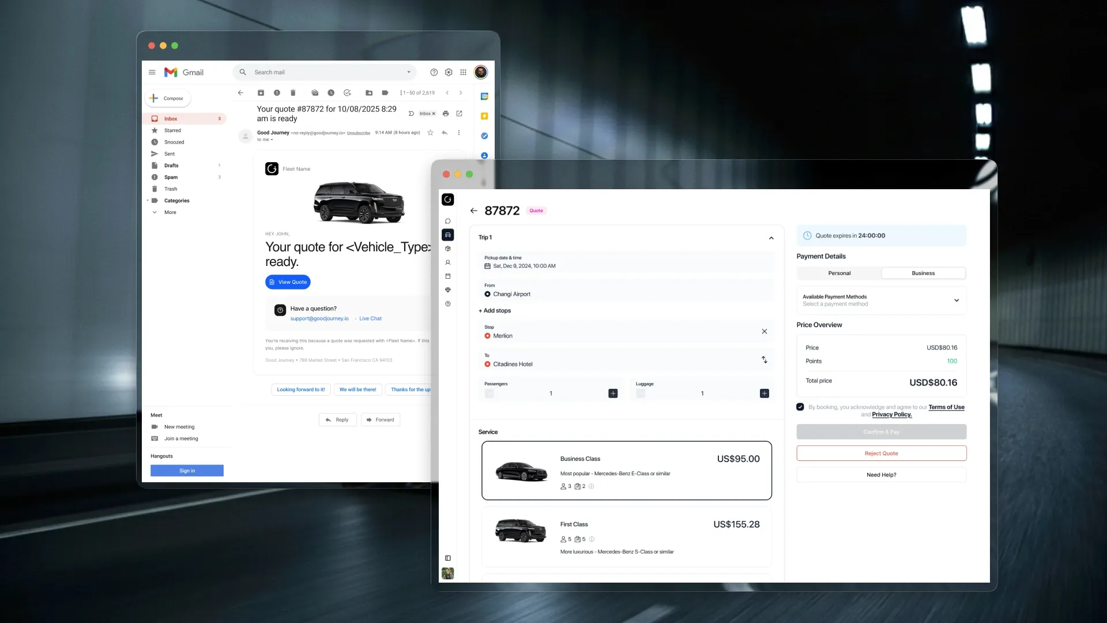The height and width of the screenshot is (623, 1107).
Task: Click the View Quote button
Action: [288, 282]
